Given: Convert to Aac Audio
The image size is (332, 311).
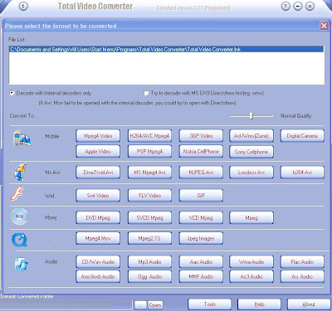Looking at the screenshot, I should [201, 261].
